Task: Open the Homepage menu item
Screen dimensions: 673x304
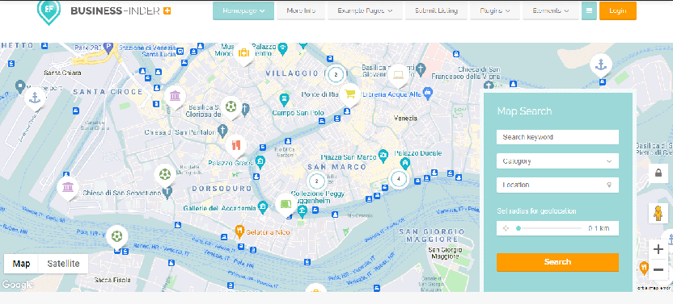Action: [243, 10]
